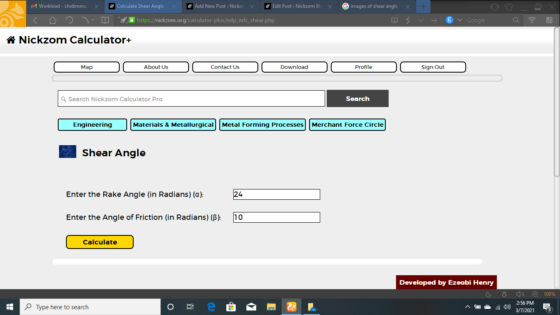Image resolution: width=560 pixels, height=315 pixels.
Task: Click the Rake Angle input field
Action: [x=277, y=194]
